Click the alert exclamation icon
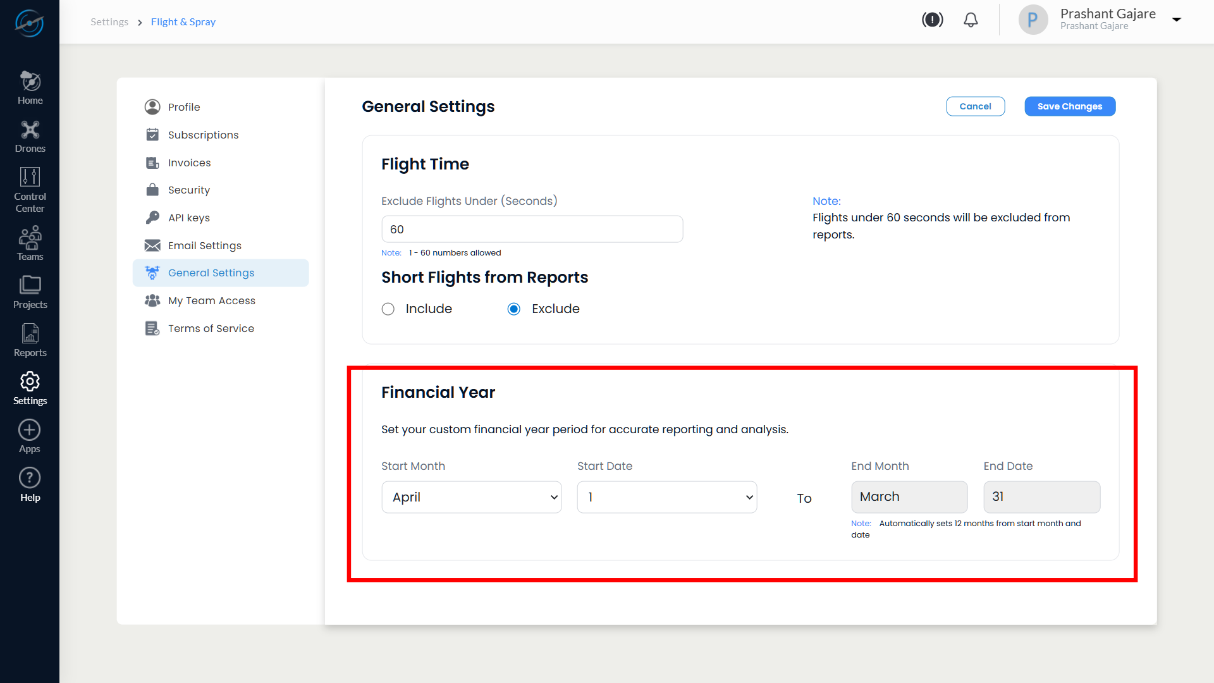1214x683 pixels. (932, 20)
